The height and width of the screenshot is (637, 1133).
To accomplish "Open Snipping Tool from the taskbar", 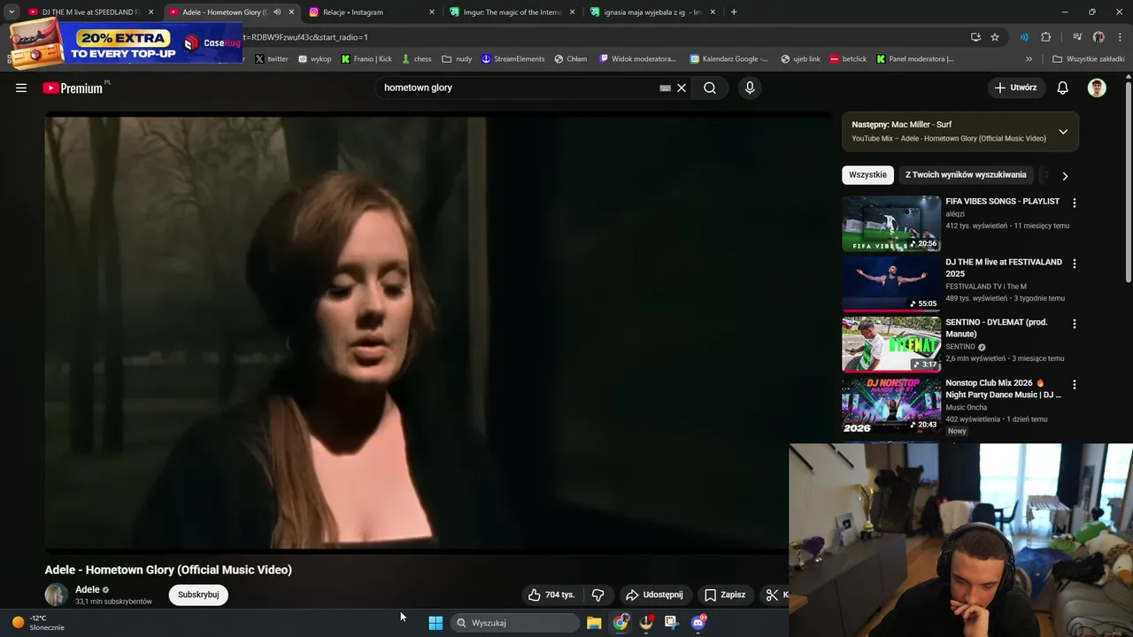I will tap(672, 623).
